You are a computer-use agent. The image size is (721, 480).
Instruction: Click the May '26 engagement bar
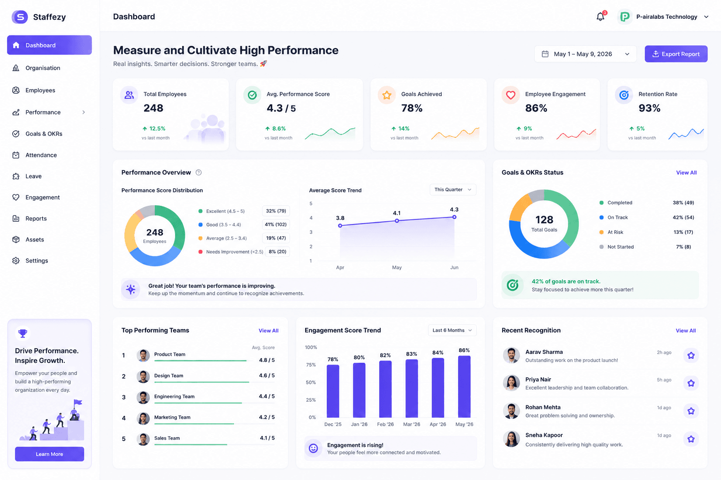464,387
